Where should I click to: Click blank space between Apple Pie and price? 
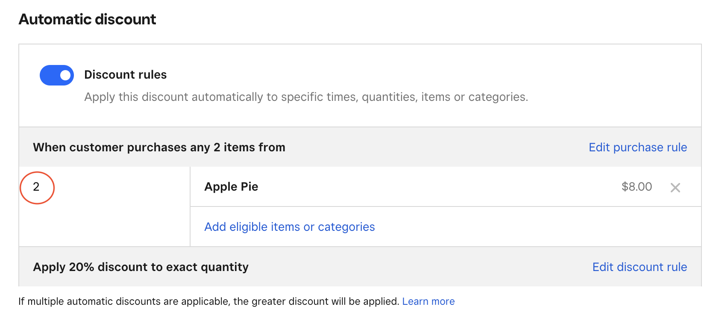point(427,187)
